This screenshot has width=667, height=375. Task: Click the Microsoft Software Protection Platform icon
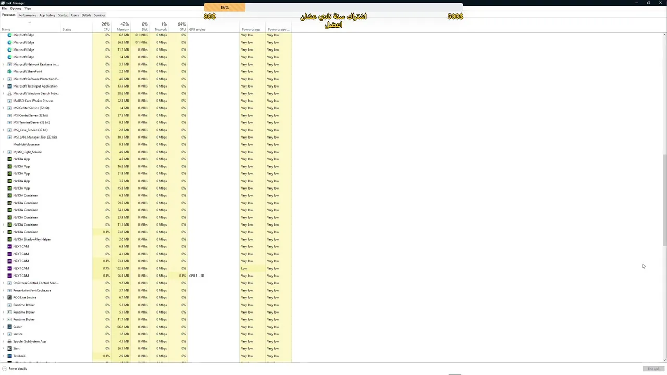(9, 79)
